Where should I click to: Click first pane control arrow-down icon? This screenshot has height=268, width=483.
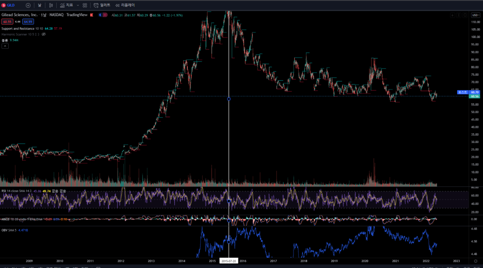pyautogui.click(x=453, y=15)
